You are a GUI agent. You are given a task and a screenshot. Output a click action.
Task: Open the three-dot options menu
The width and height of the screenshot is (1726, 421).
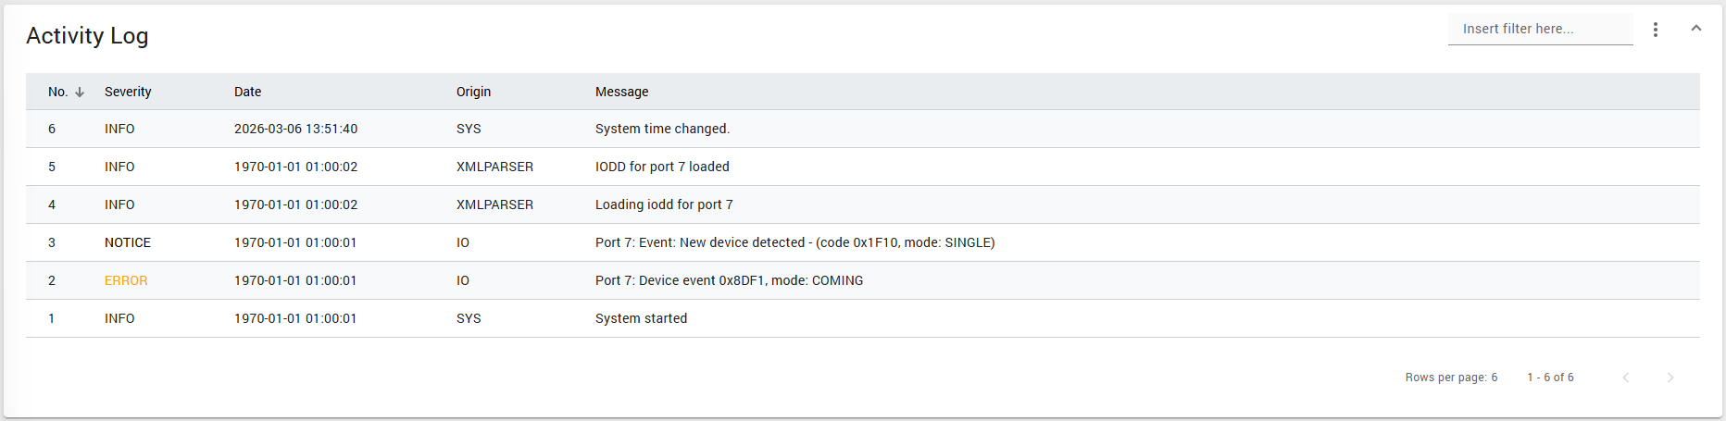tap(1656, 30)
